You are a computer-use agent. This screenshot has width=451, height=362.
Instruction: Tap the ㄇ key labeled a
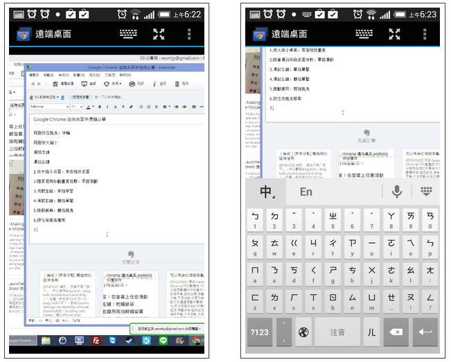tap(255, 275)
